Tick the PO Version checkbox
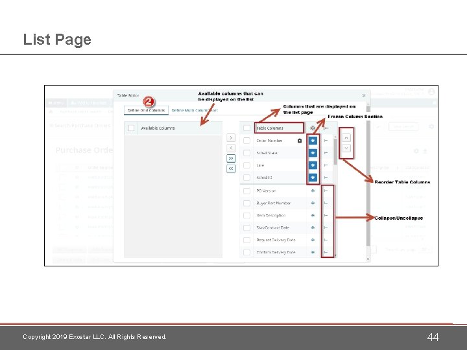This screenshot has width=467, height=350. pyautogui.click(x=246, y=191)
